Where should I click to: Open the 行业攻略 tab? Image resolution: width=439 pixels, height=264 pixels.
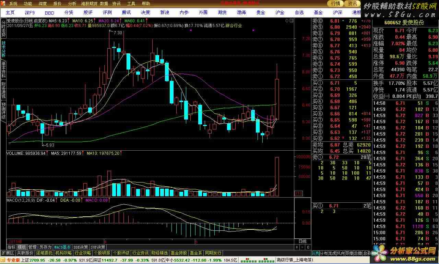(83, 253)
